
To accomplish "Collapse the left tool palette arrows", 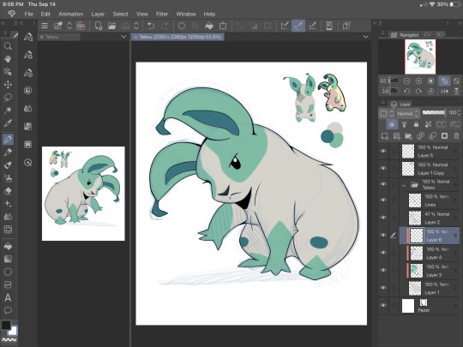I will 3,23.
